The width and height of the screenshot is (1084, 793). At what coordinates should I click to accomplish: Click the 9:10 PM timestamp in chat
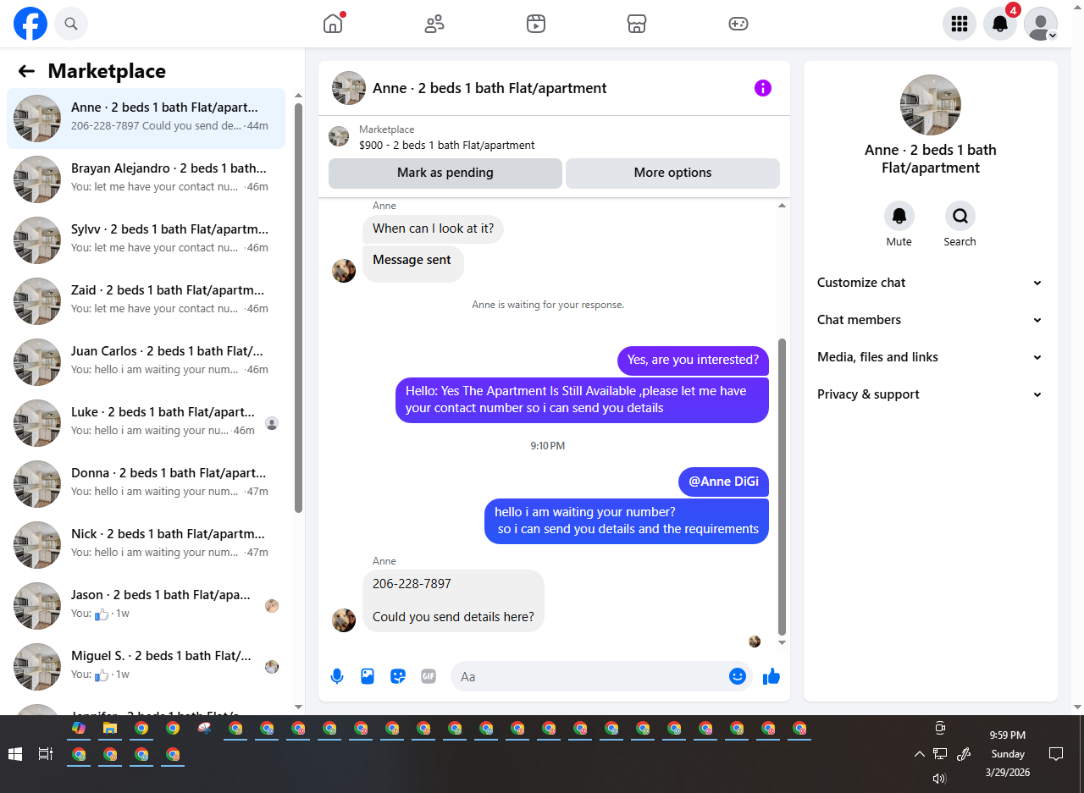pos(548,445)
